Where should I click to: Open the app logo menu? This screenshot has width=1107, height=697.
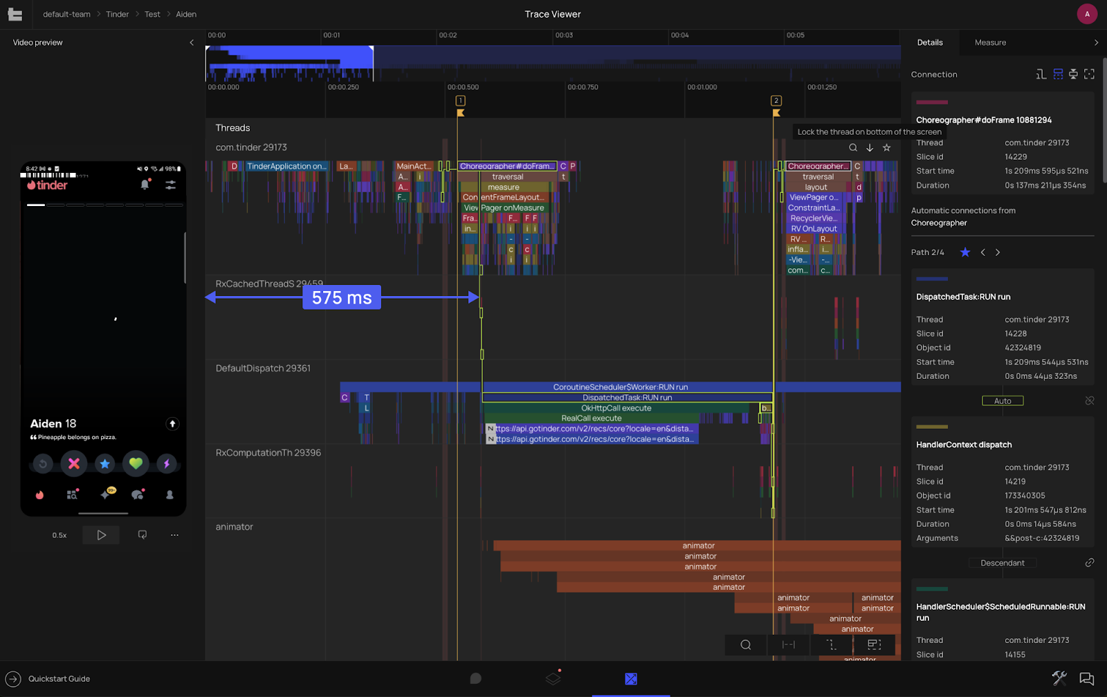coord(15,14)
